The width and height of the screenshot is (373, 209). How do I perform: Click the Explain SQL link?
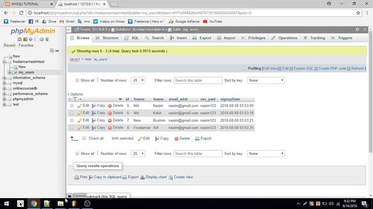click(303, 69)
